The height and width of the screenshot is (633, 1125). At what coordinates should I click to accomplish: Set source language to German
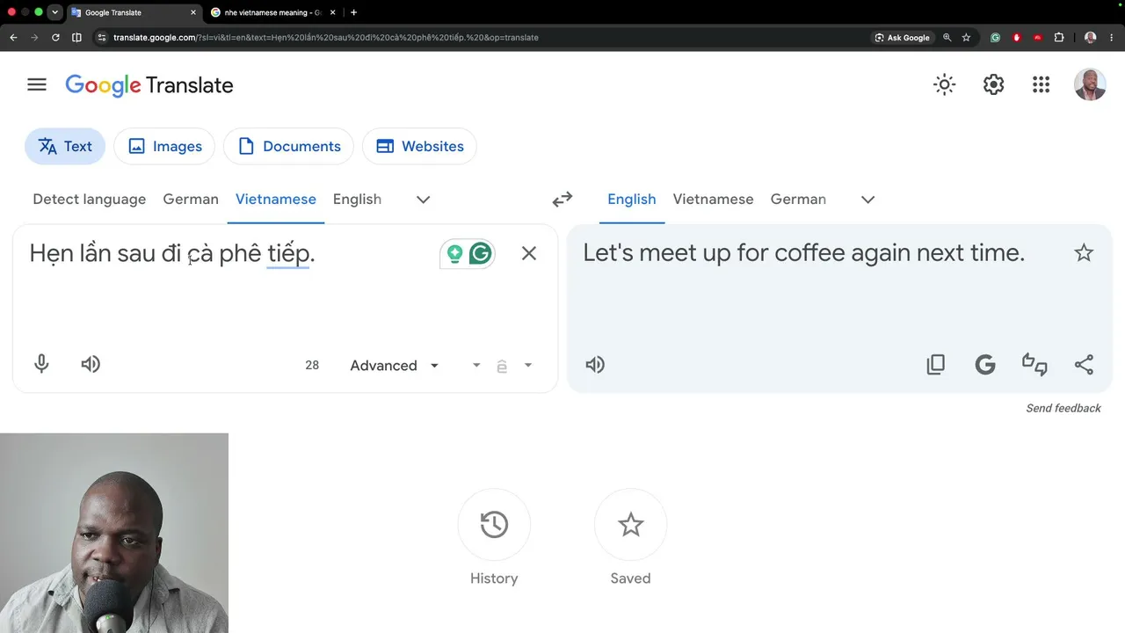pyautogui.click(x=191, y=199)
